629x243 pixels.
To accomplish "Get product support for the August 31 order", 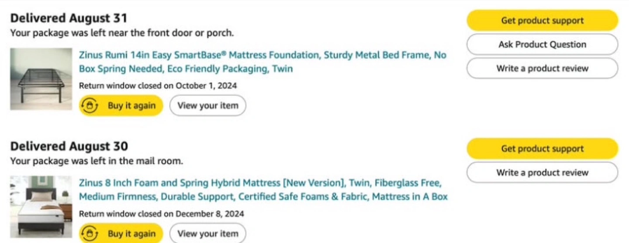I will pyautogui.click(x=542, y=21).
